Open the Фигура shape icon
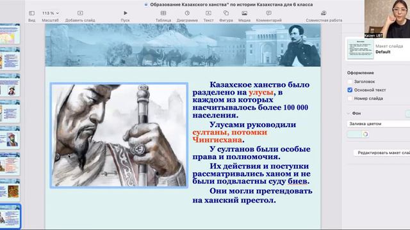410x230 pixels. point(226,13)
